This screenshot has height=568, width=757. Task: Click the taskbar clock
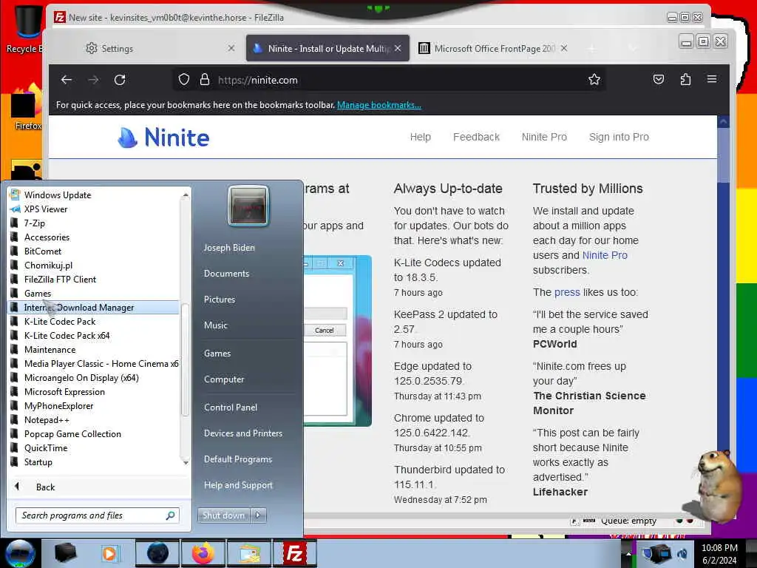(719, 554)
